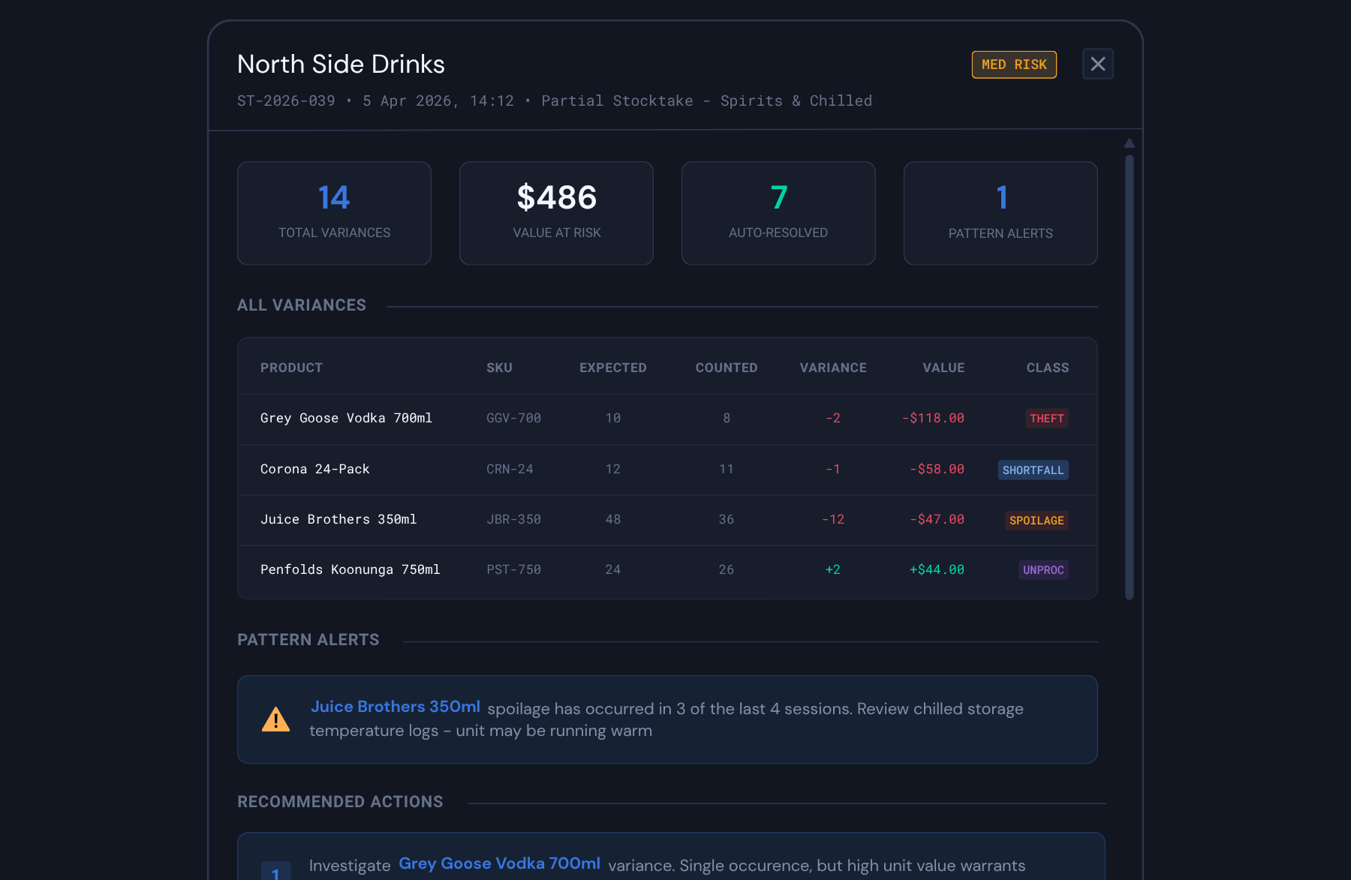Select the 7 Auto-Resolved card
1351x880 pixels.
pos(778,213)
